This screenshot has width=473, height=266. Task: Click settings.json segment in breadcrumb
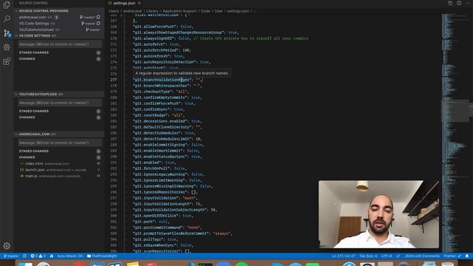(x=238, y=11)
